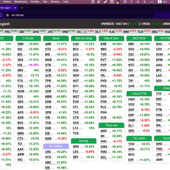Click the V-shaped menu bar icon
Viewport: 170px width, 170px height.
[x=131, y=2]
